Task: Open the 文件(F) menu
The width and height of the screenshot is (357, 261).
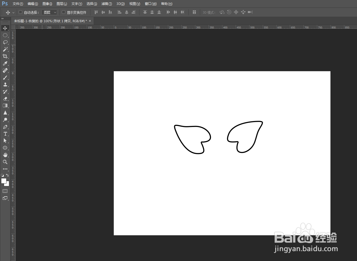Action: click(x=18, y=4)
